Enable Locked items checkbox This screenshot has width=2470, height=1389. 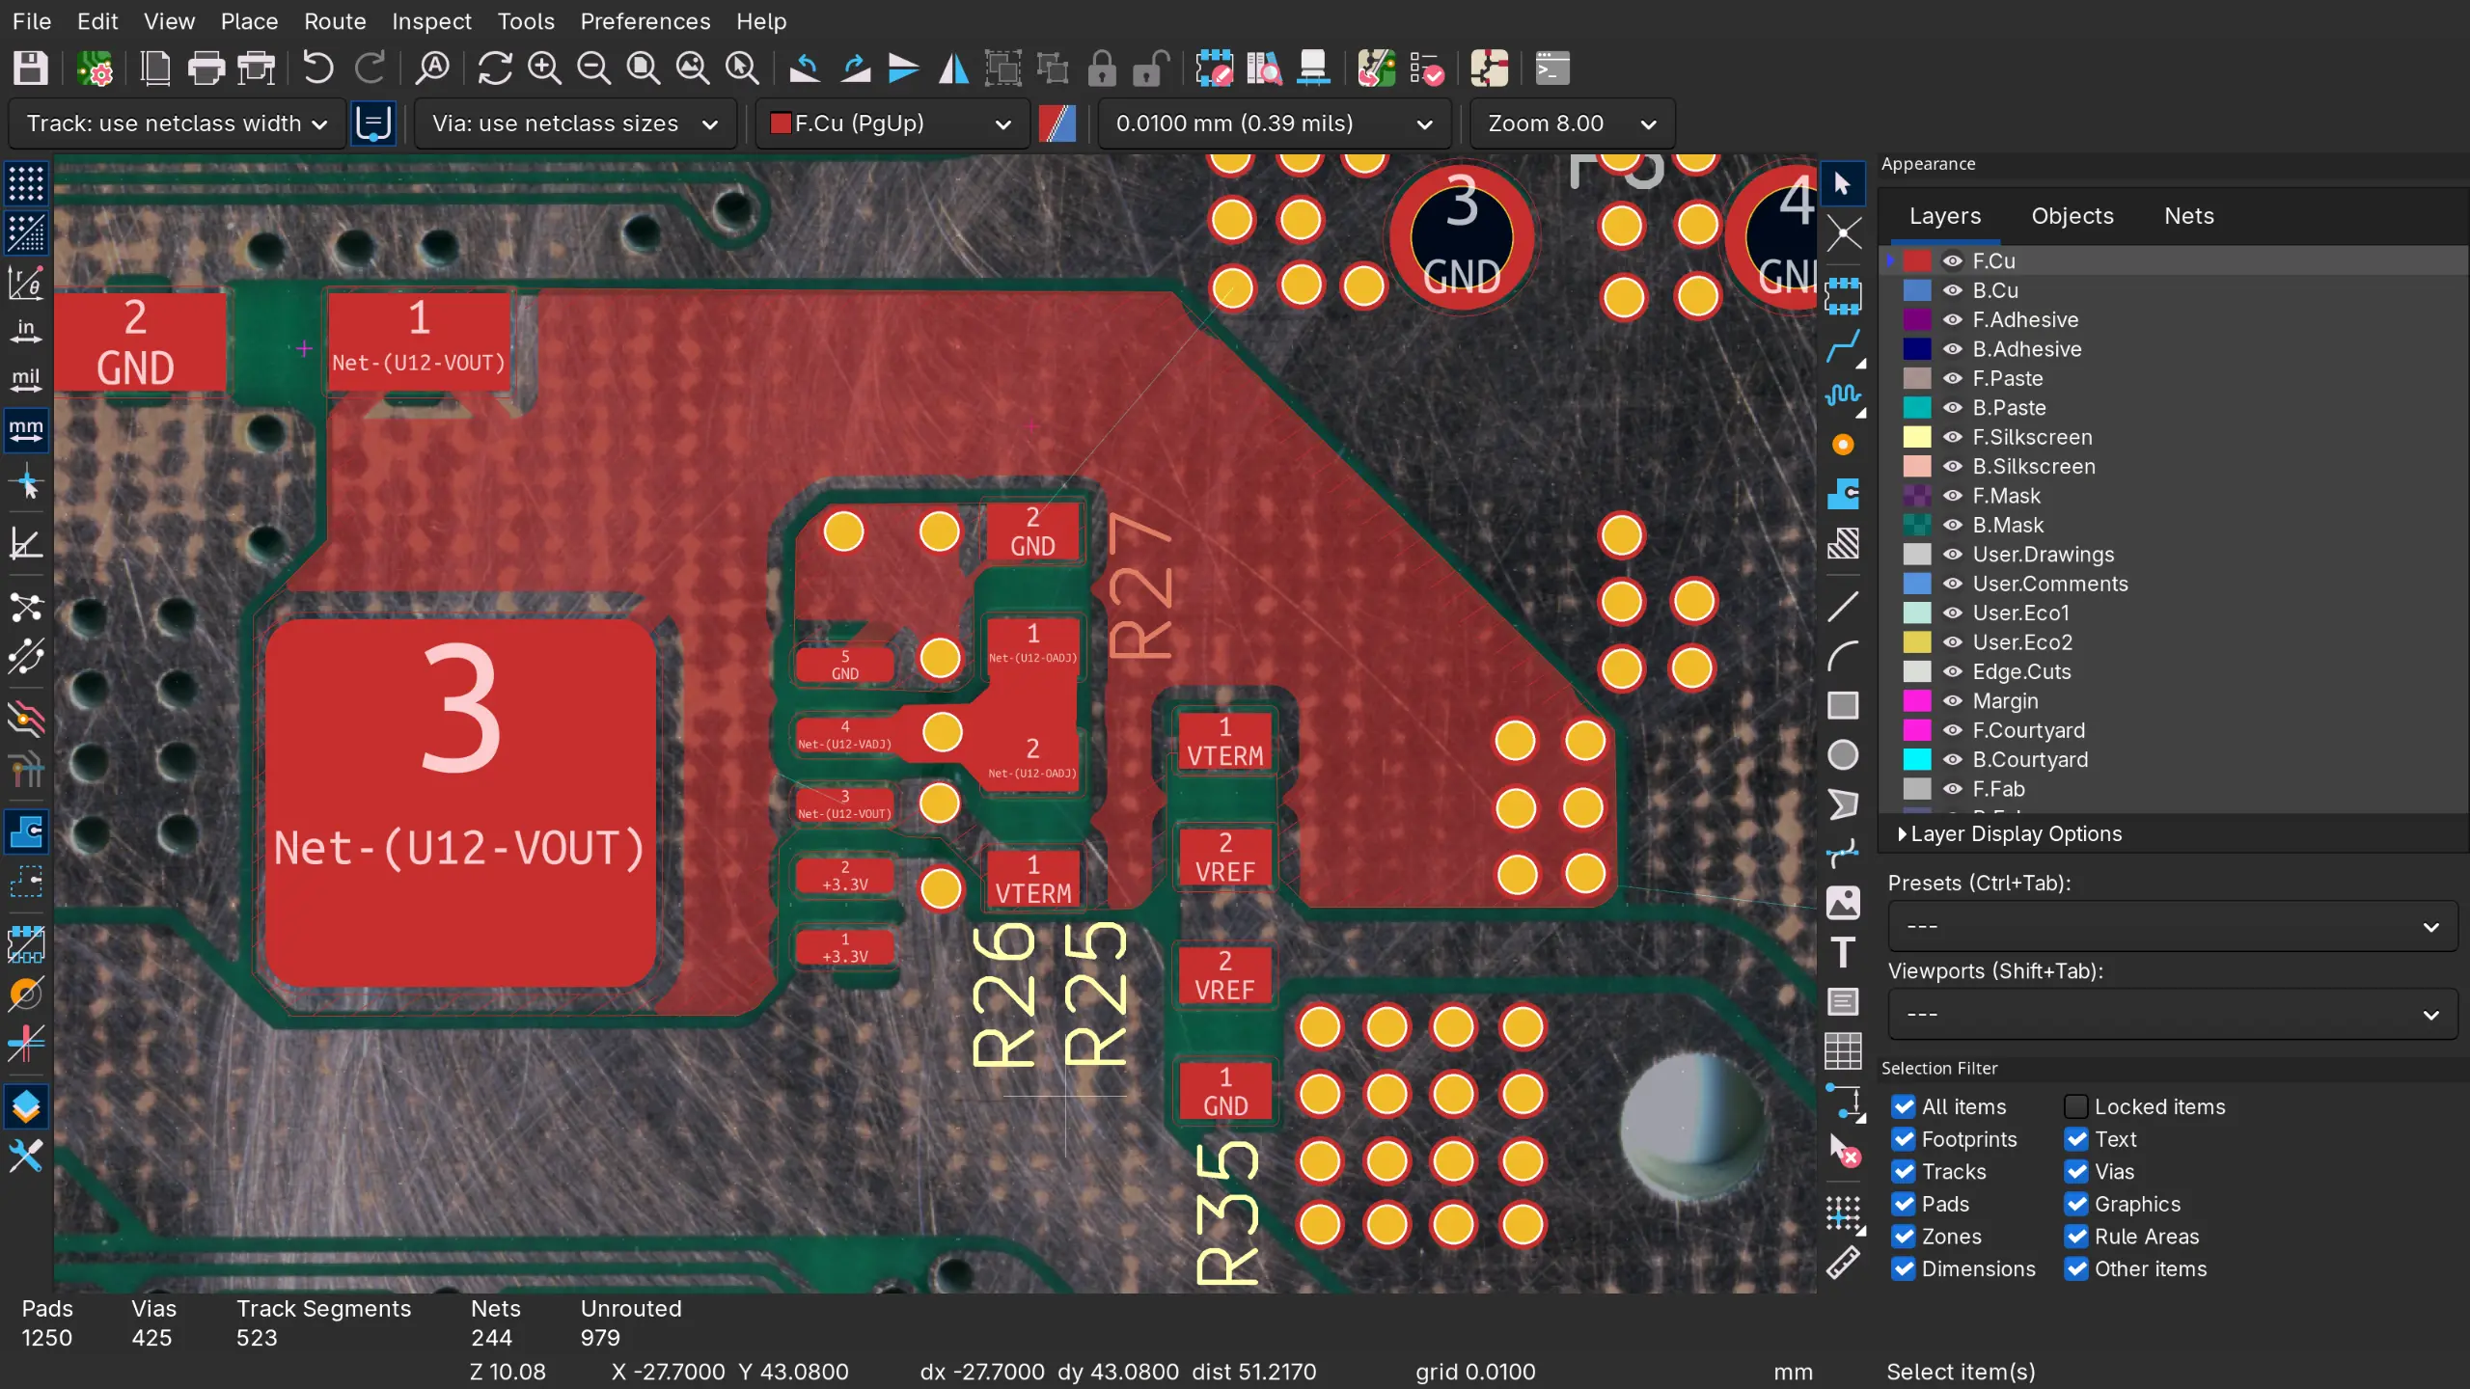coord(2076,1106)
